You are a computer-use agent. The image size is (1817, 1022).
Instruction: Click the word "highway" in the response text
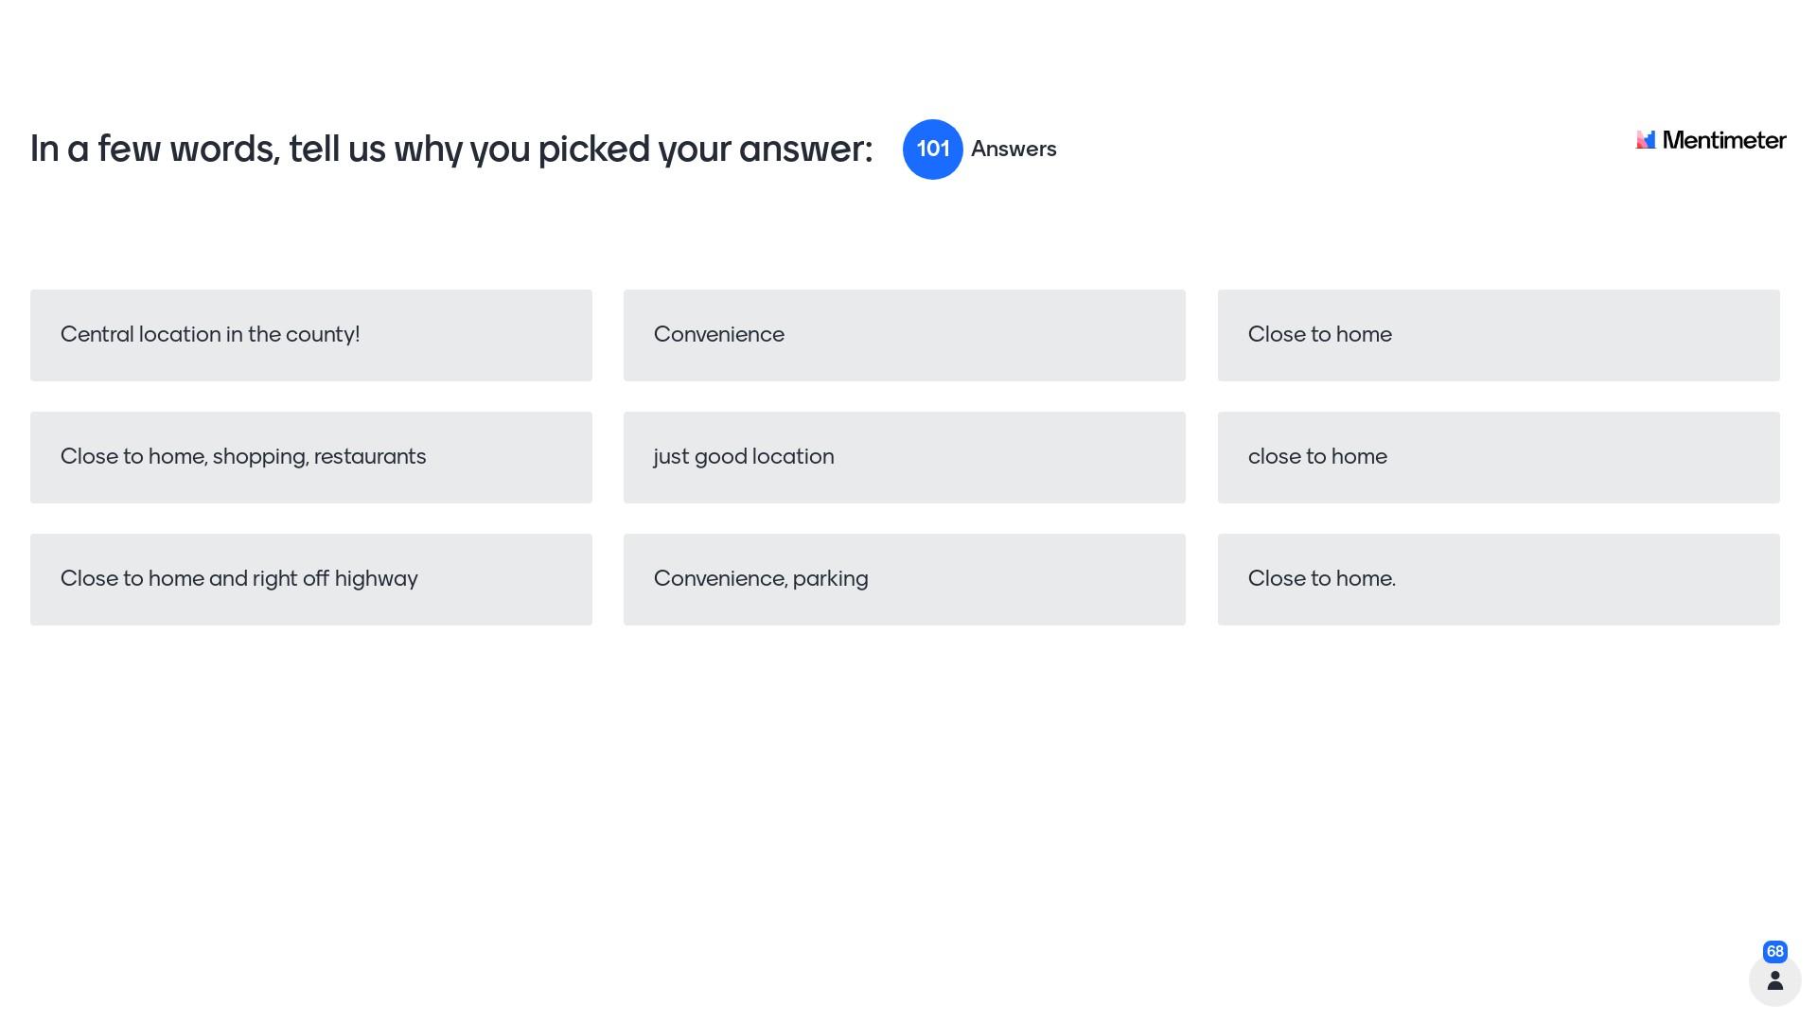point(376,579)
